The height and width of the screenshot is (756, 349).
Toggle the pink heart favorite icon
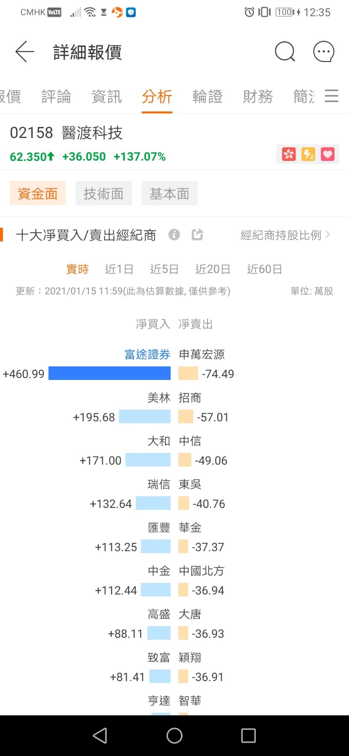tap(328, 154)
